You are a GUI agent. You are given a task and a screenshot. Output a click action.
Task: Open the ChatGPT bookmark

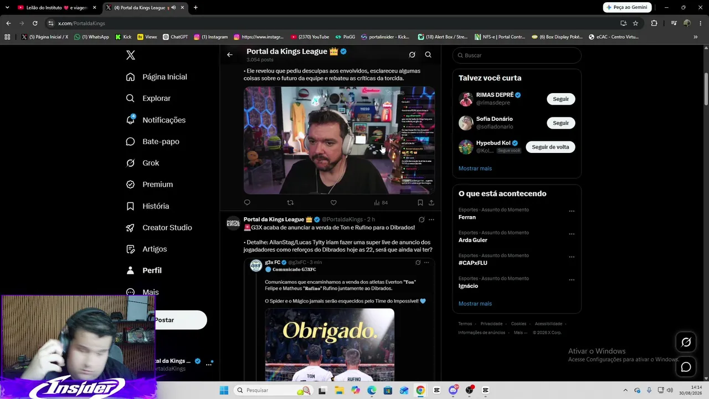[176, 37]
